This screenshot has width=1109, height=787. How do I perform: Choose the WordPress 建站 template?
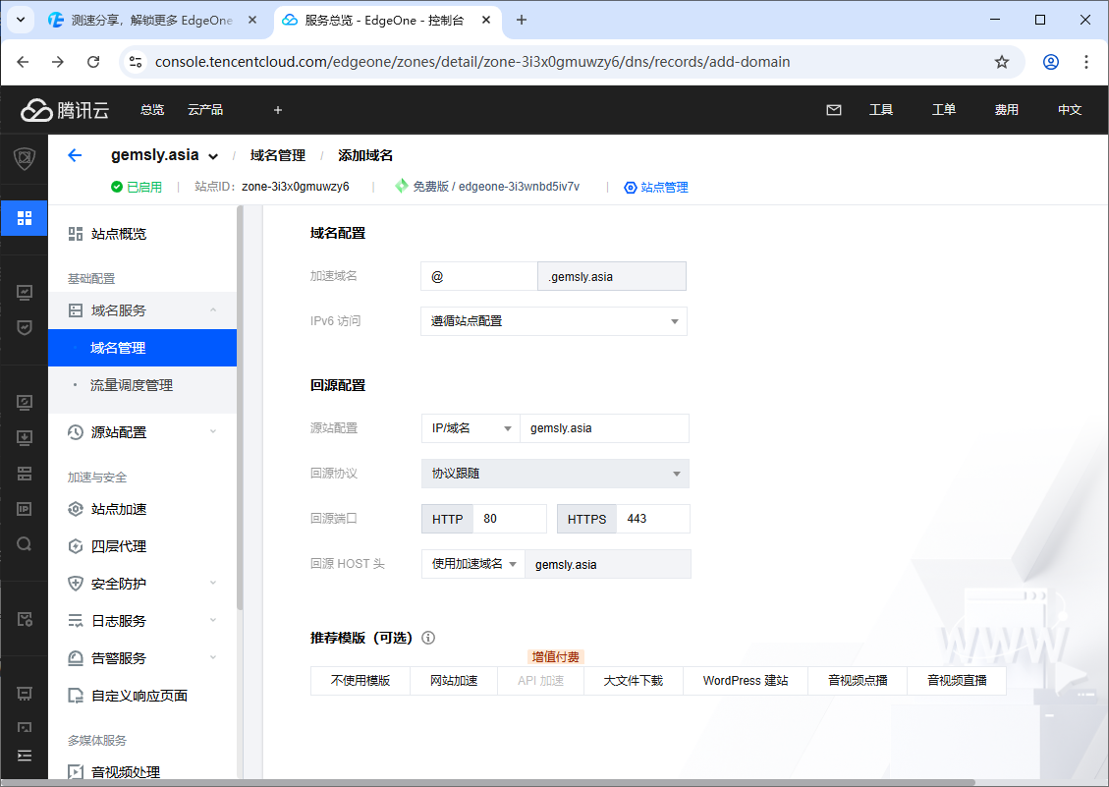(745, 681)
